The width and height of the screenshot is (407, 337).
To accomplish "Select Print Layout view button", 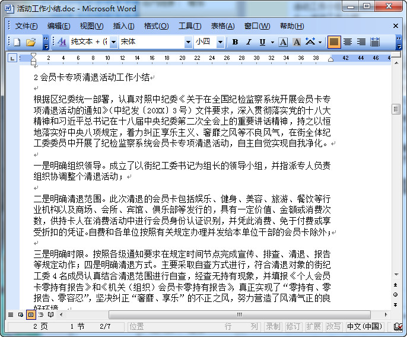I will (31, 314).
